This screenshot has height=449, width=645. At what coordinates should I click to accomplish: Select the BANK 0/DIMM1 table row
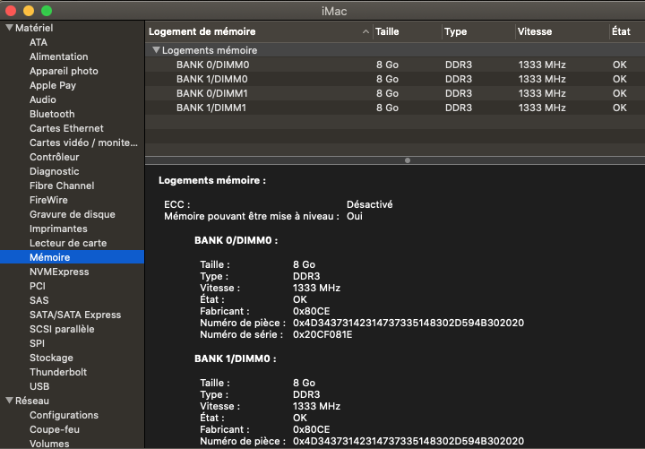tap(395, 93)
